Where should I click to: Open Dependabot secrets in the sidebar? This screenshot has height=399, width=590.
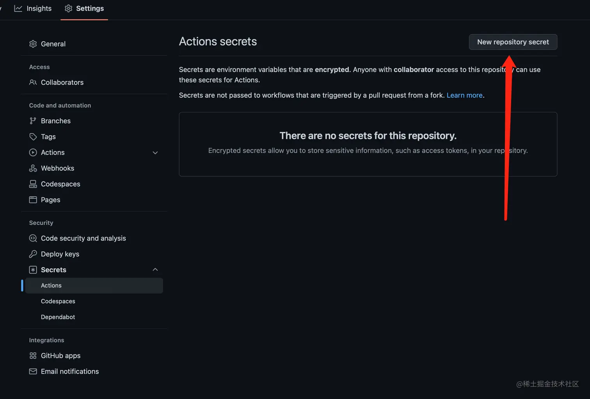point(58,317)
